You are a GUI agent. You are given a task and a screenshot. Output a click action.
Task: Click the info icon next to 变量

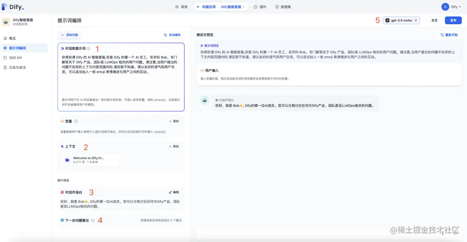pyautogui.click(x=76, y=121)
